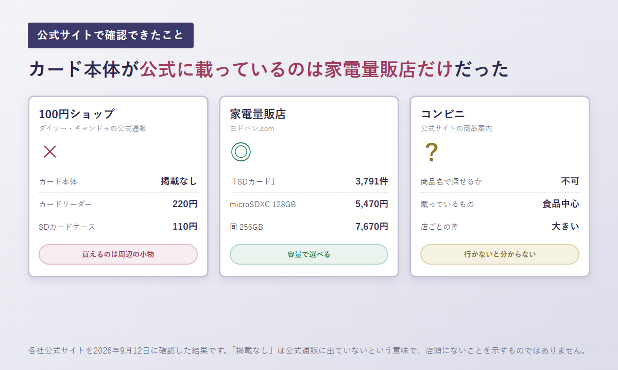This screenshot has height=370, width=618.
Task: Click the 食品中心 value
Action: tap(561, 203)
